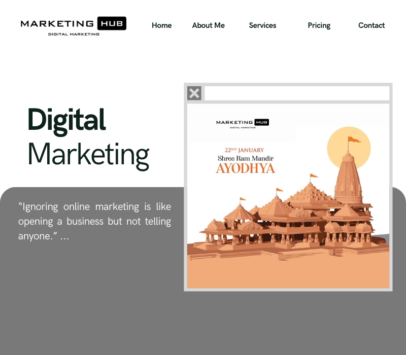Close the popup with the X icon
This screenshot has height=355, width=406.
(194, 93)
